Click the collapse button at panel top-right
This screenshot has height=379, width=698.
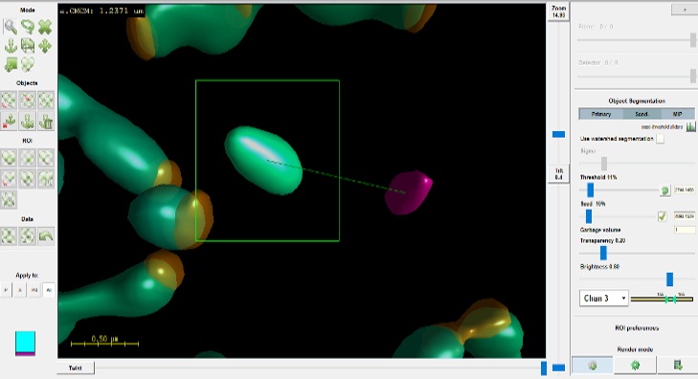coord(685,10)
